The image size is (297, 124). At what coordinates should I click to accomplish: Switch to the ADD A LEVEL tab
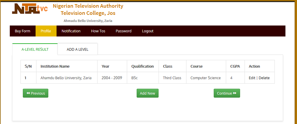(77, 50)
